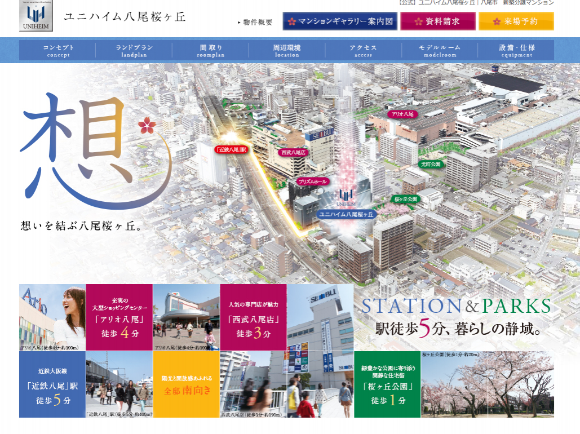Open the アクセス access menu item
Viewport: 580px width, 434px height.
point(363,50)
